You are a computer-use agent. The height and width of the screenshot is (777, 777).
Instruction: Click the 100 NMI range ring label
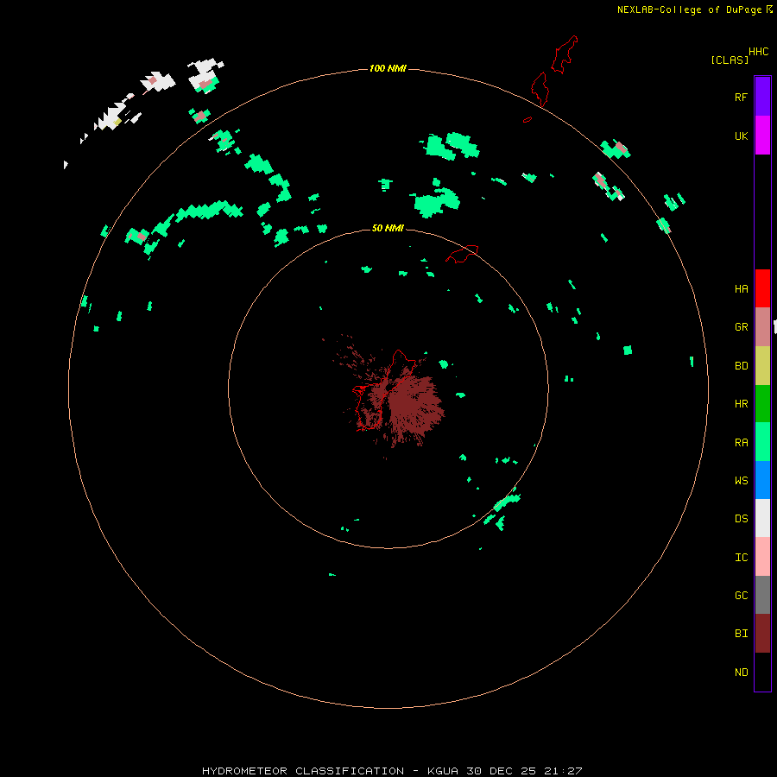tap(388, 68)
